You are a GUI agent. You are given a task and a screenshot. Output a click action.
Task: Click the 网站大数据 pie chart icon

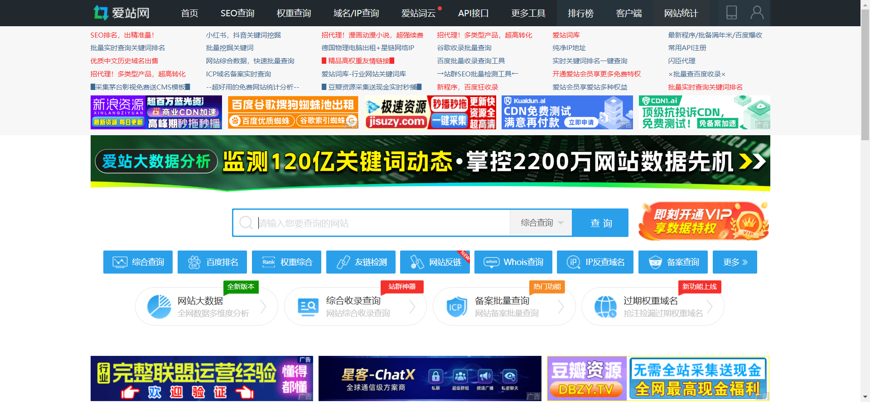159,307
